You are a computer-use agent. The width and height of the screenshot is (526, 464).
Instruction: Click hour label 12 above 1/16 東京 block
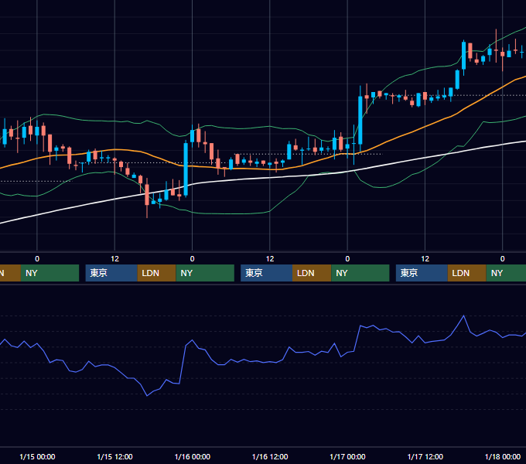click(270, 259)
